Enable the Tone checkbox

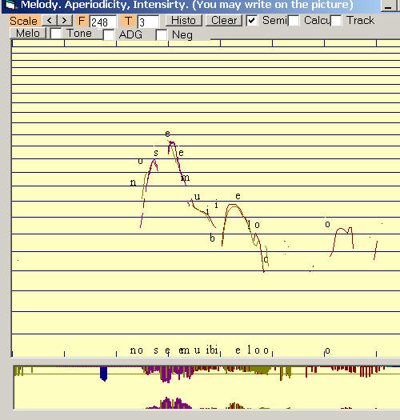click(x=56, y=34)
